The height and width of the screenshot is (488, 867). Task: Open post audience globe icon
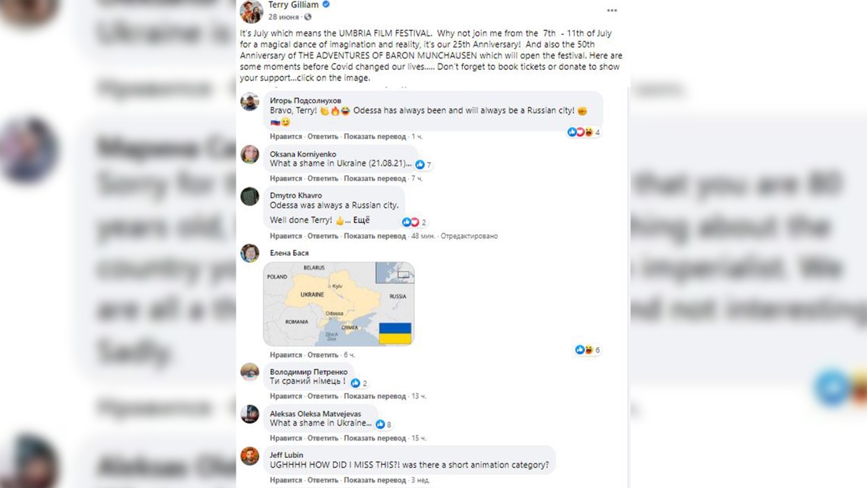308,17
